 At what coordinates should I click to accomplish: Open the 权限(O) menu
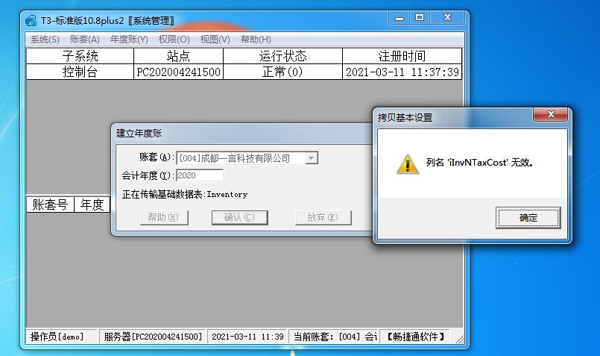[x=174, y=40]
